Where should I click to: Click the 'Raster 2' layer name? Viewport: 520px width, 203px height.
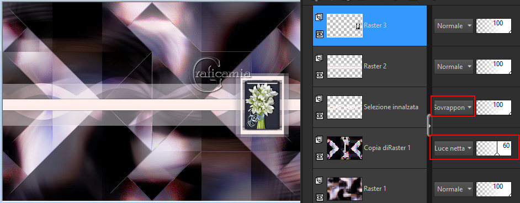[375, 66]
